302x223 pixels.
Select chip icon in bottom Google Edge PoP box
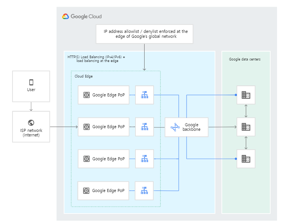[x=86, y=190]
